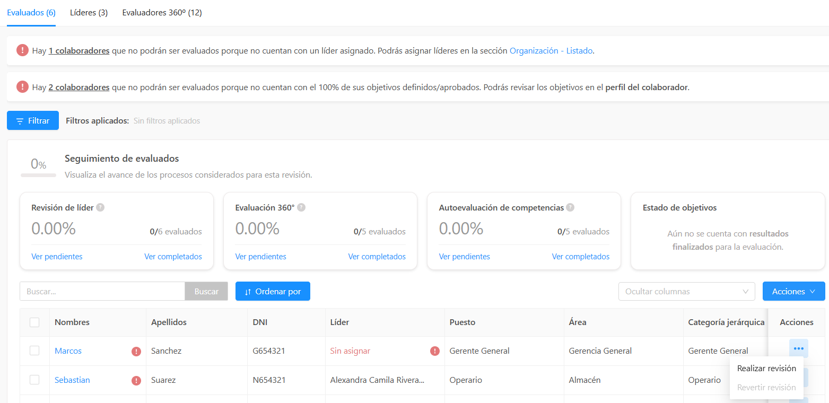Click 1 colaboradores underlined link
The image size is (829, 403).
click(x=79, y=51)
